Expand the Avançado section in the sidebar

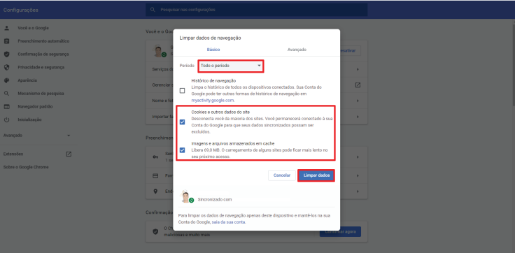36,135
